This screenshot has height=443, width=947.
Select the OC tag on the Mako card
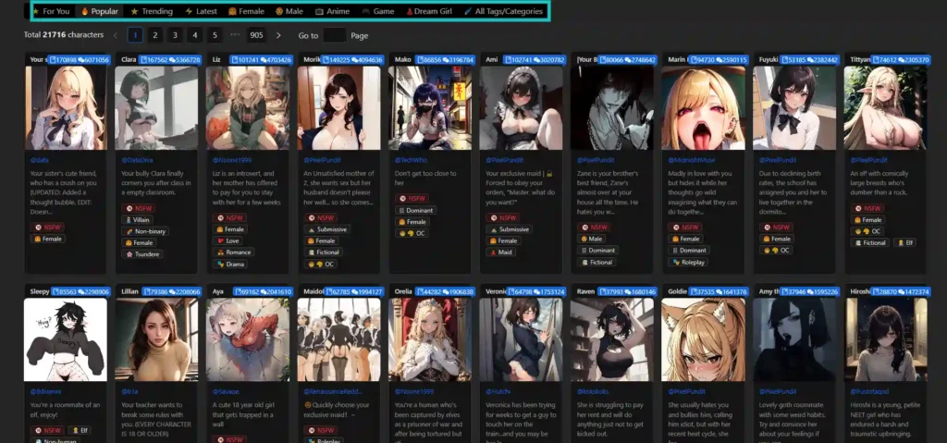click(x=412, y=233)
